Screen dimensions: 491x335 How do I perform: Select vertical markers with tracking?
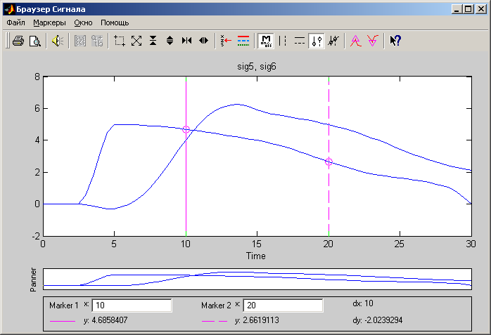pyautogui.click(x=317, y=41)
